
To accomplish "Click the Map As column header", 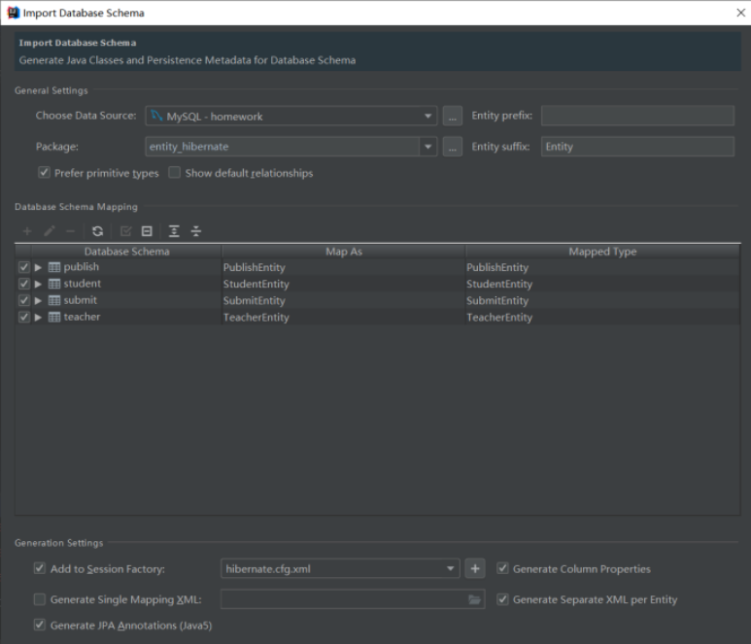I will point(343,252).
